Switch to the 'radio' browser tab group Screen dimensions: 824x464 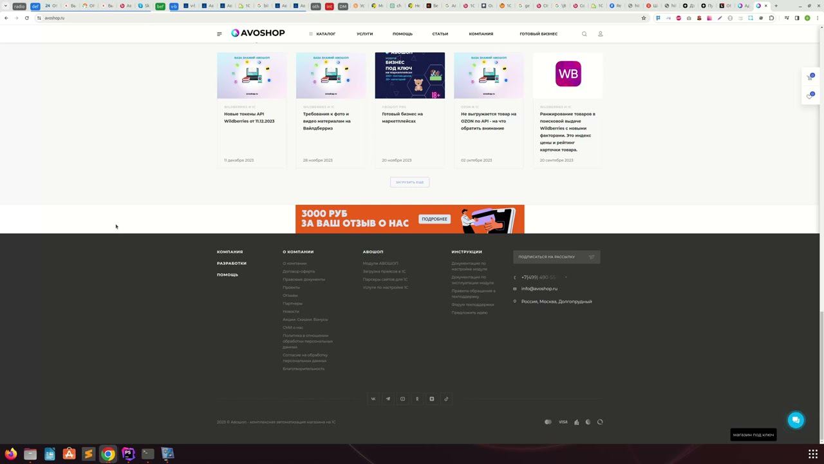pos(19,6)
